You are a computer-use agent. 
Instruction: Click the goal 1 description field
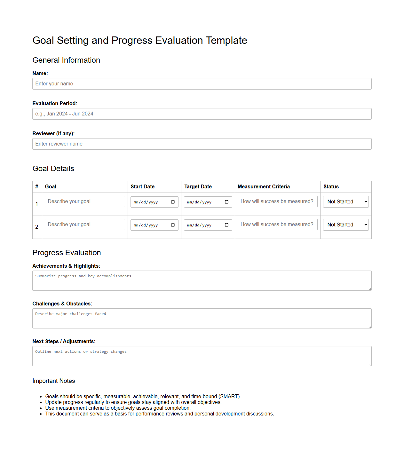click(x=85, y=201)
